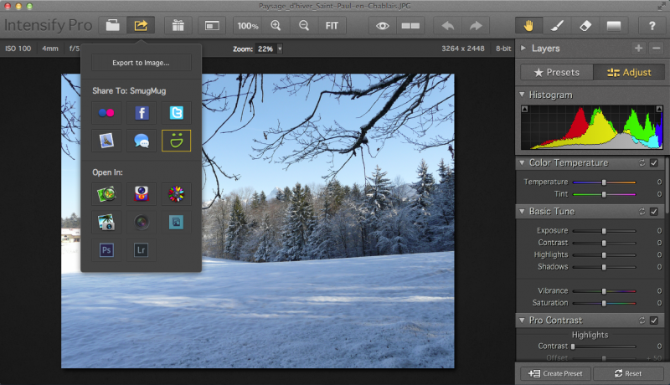Set zoom to 100%
Image resolution: width=670 pixels, height=385 pixels.
pyautogui.click(x=248, y=26)
